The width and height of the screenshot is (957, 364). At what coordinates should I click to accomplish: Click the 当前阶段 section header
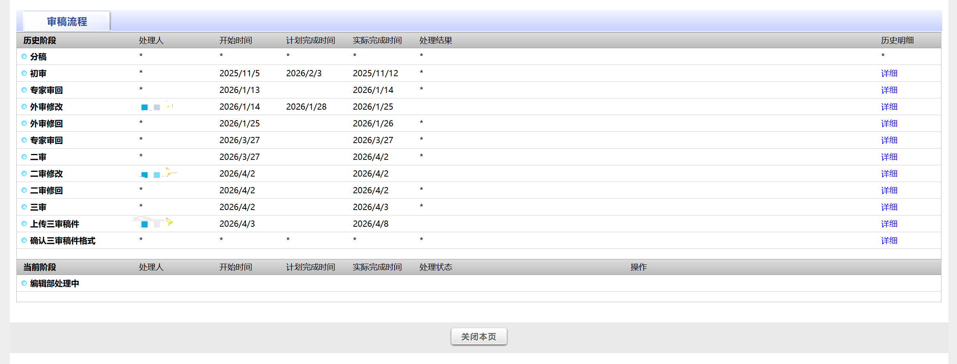coord(40,267)
